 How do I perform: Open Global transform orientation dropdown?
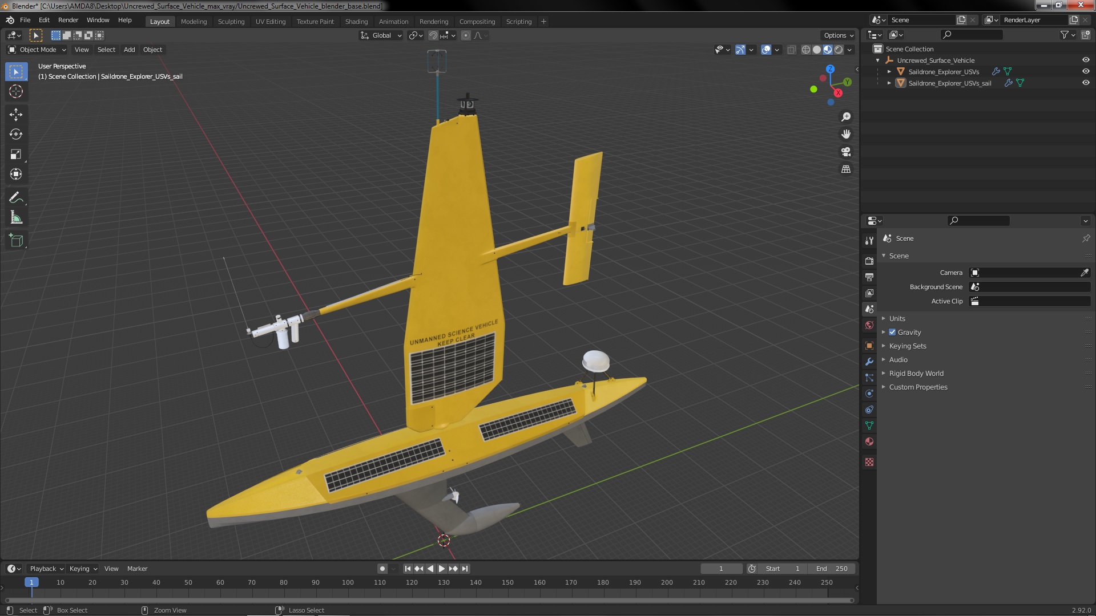coord(381,35)
